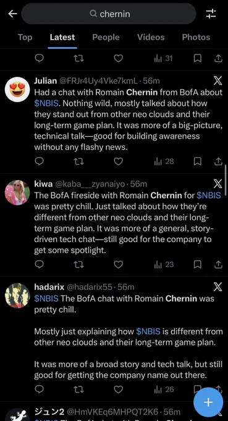This screenshot has width=228, height=421.
Task: Tap the search field containing chernin
Action: tap(109, 14)
